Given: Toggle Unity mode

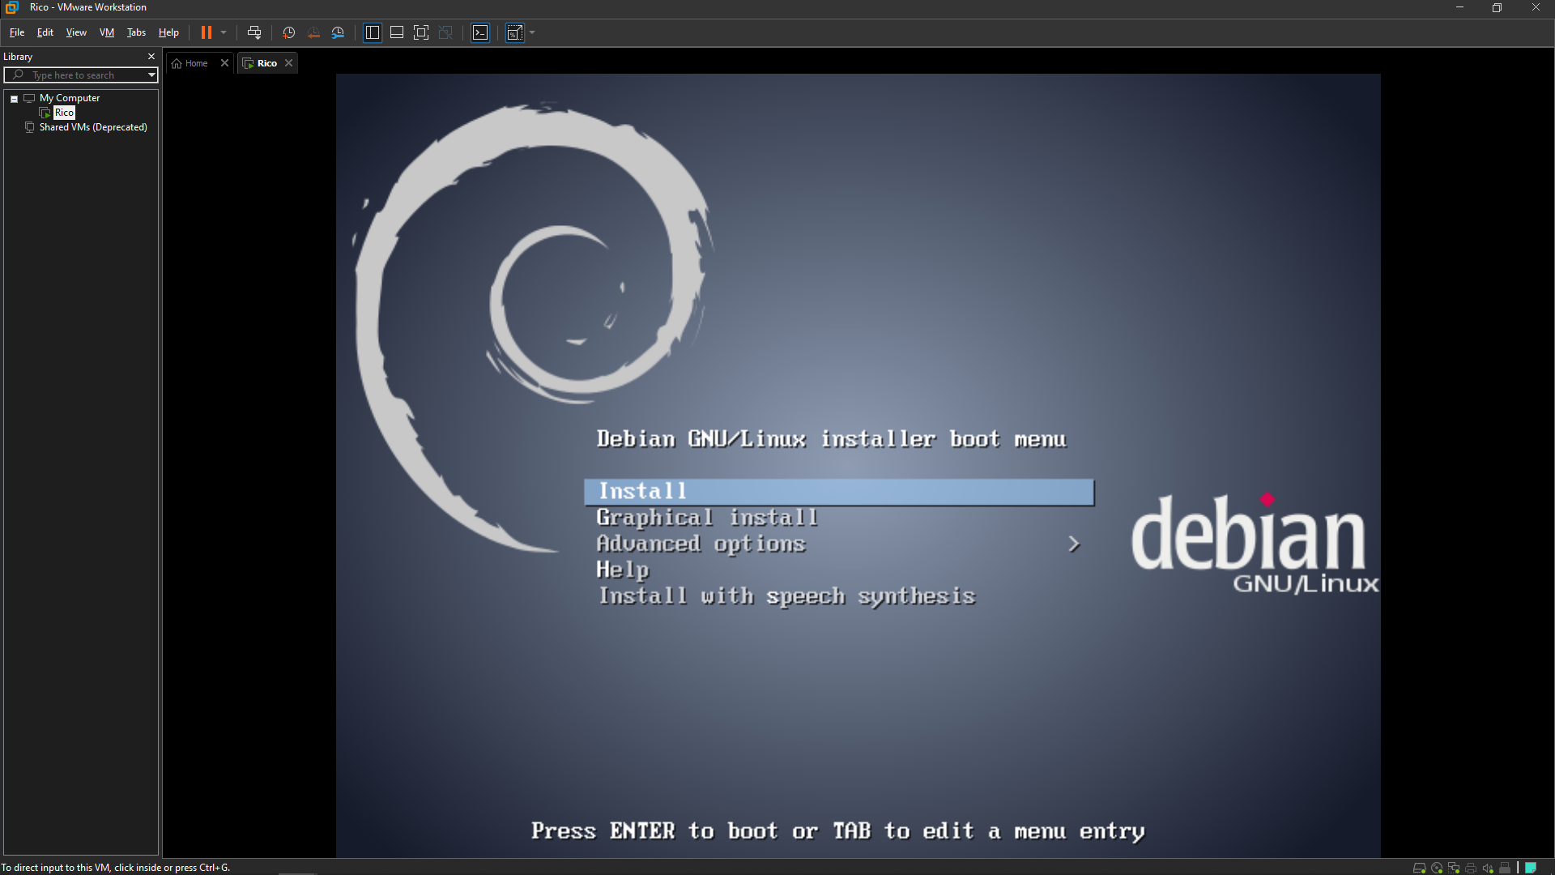Looking at the screenshot, I should coord(445,32).
